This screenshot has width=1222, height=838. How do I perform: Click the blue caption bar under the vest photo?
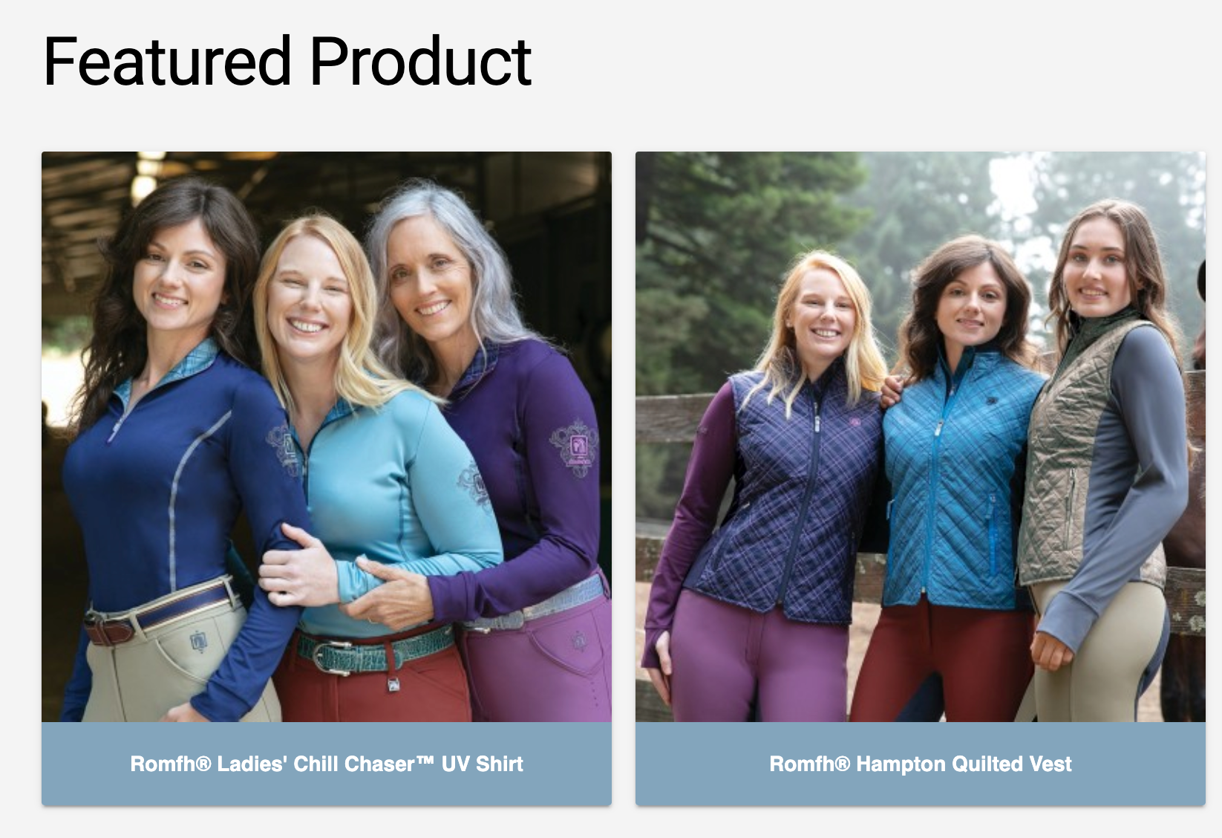pos(921,764)
